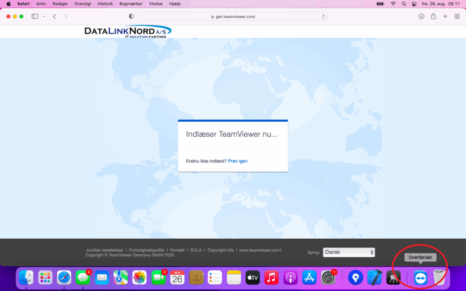The image size is (466, 291).
Task: Toggle the Safari sidebar
Action: coord(35,16)
